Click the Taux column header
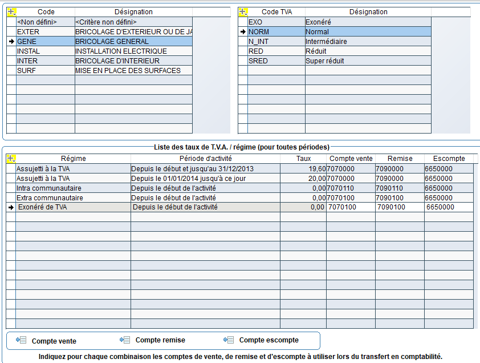 click(x=303, y=159)
